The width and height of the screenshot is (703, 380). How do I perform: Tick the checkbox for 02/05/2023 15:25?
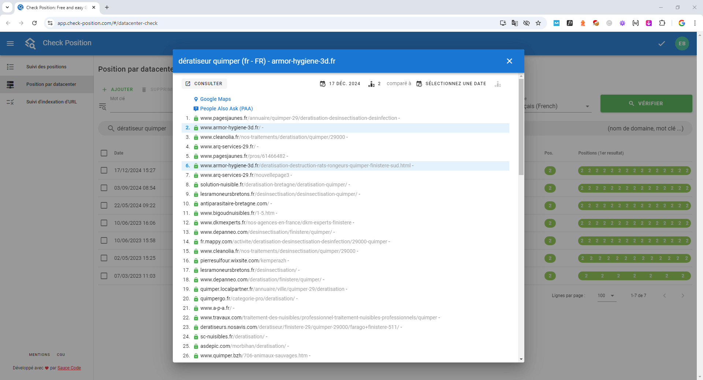click(104, 258)
